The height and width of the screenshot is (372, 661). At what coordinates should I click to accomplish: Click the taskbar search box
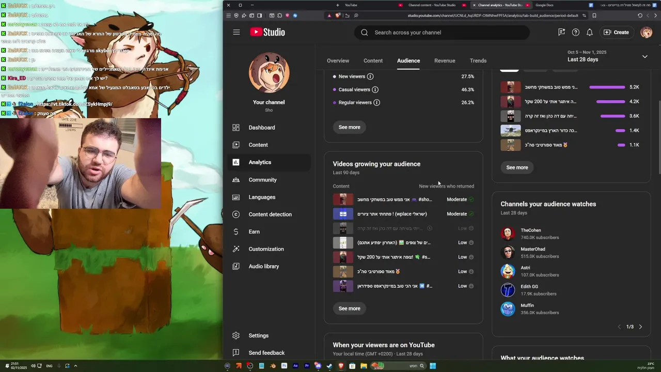398,366
